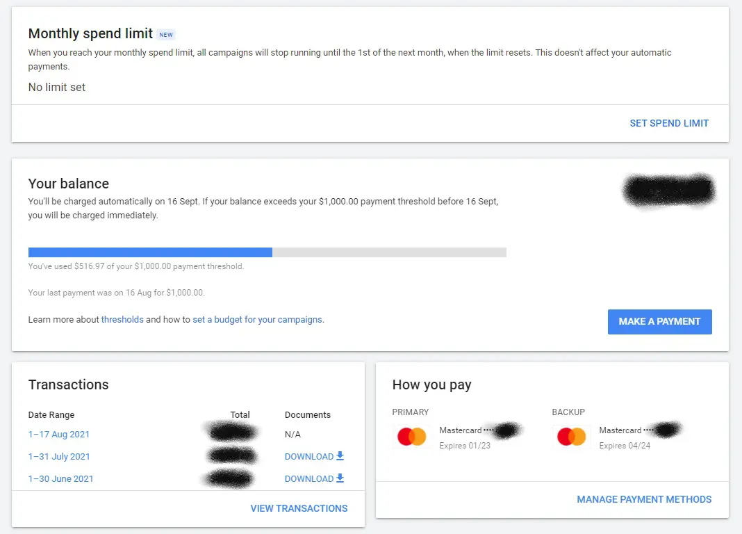Open the 1–31 July 2021 transactions

(x=59, y=457)
